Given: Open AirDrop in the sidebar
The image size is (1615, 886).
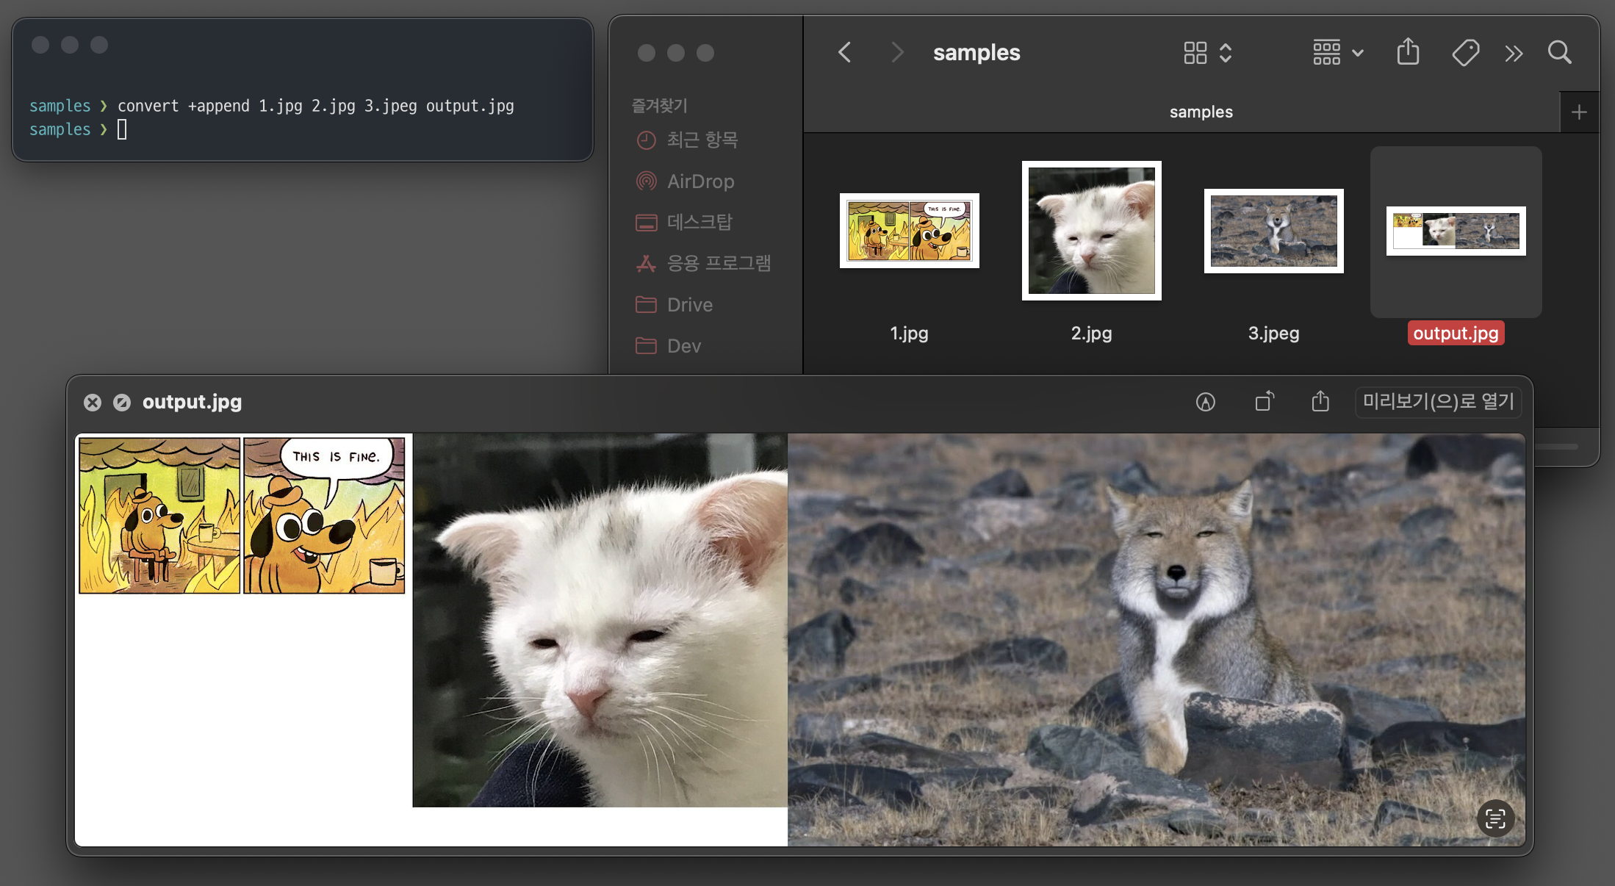Looking at the screenshot, I should pos(700,181).
